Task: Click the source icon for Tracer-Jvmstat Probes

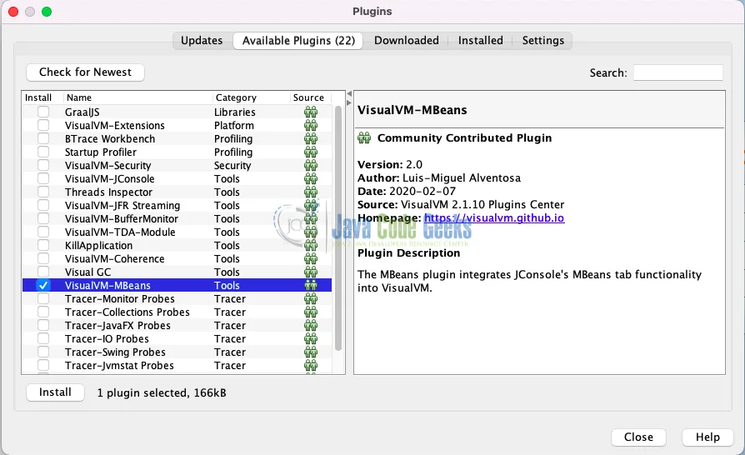Action: point(311,365)
